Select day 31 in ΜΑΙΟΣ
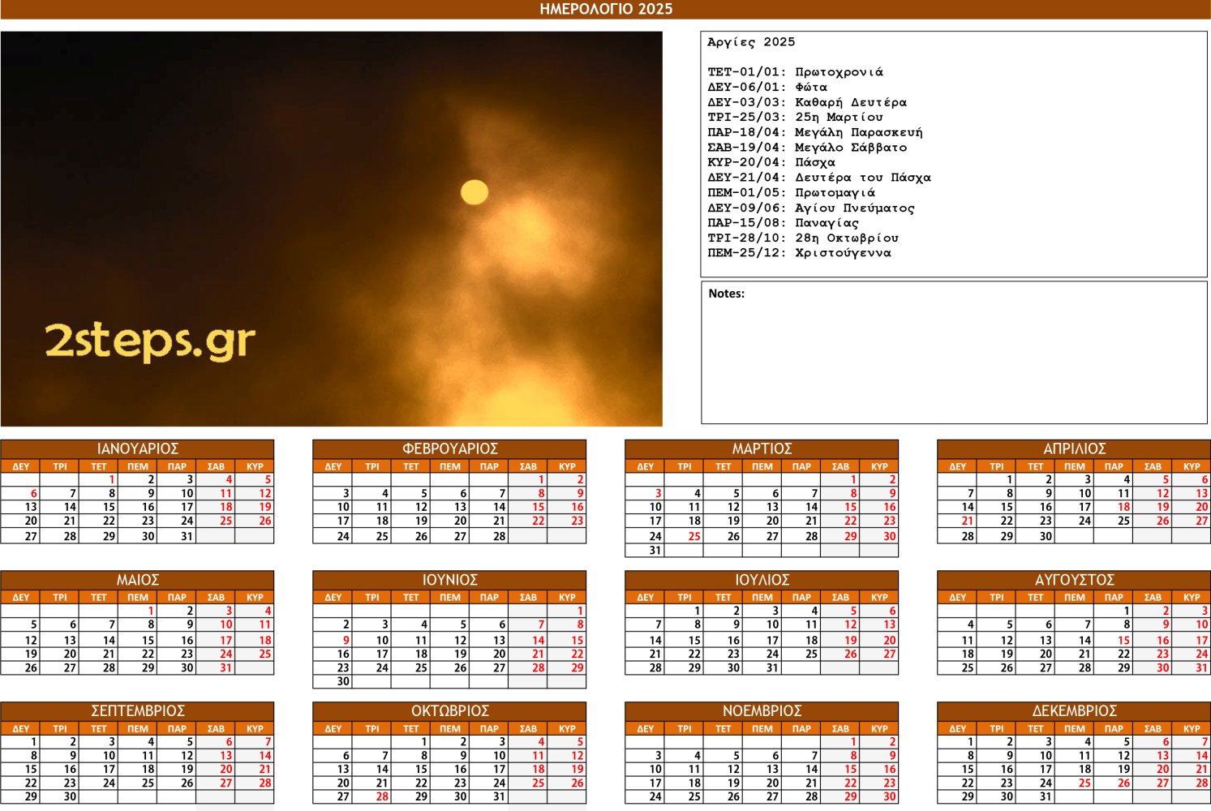Viewport: 1211px width, 811px height. click(215, 668)
